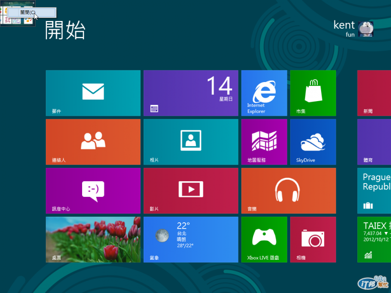
Task: Open the News tile (新聞)
Action: [x=374, y=93]
